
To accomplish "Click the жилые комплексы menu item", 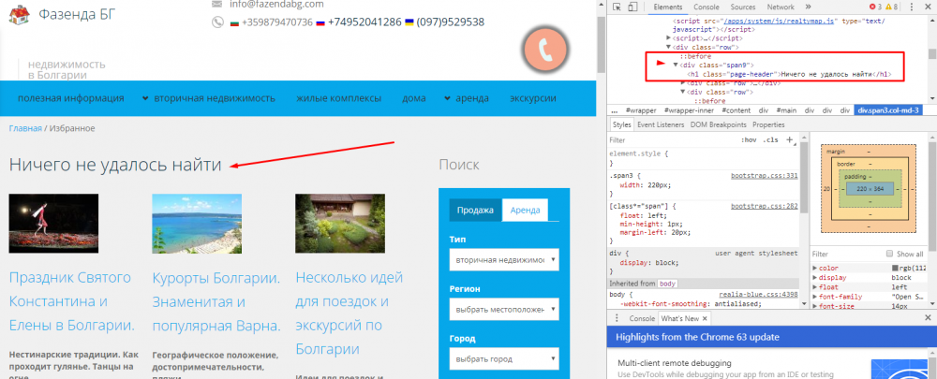I will [x=338, y=98].
